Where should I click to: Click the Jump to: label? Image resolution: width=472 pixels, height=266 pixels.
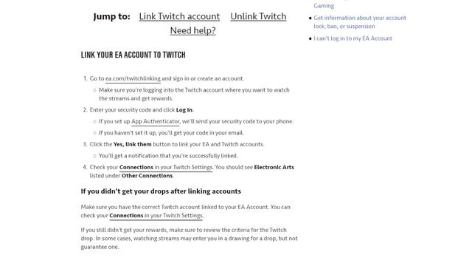click(111, 16)
